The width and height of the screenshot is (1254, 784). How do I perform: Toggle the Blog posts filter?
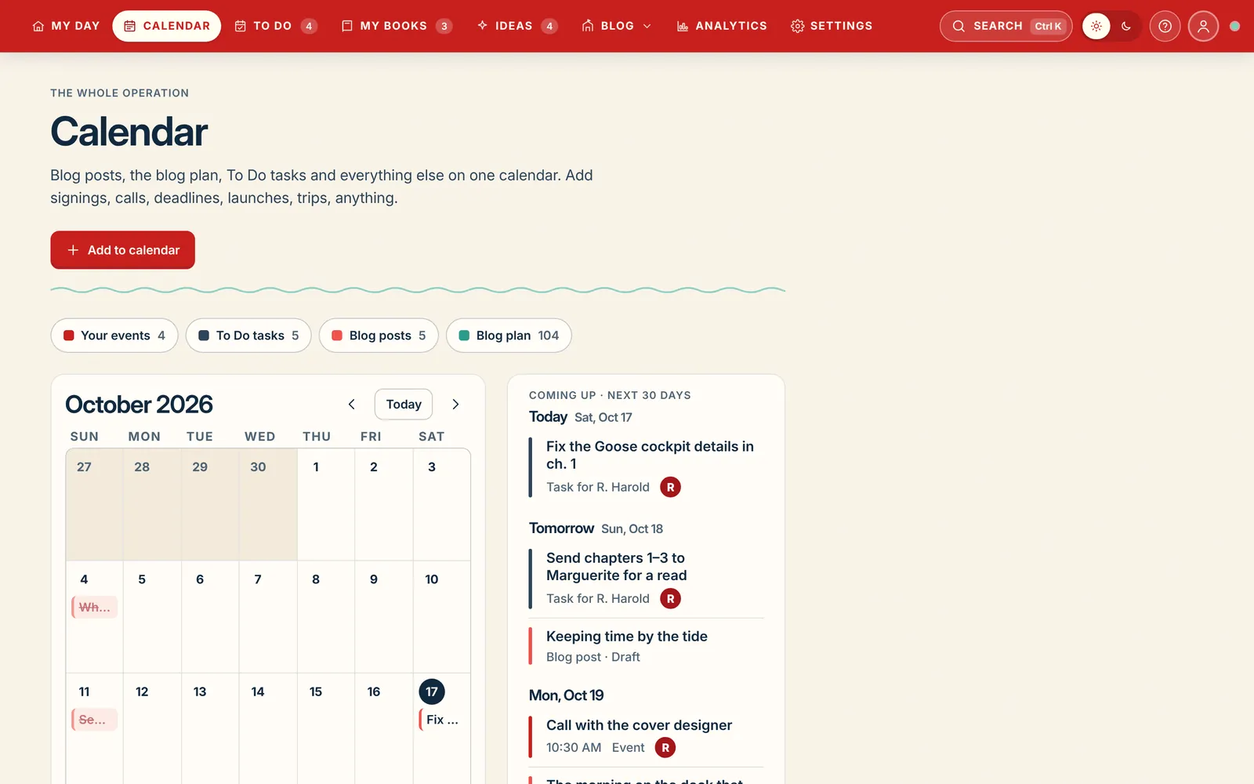point(379,336)
